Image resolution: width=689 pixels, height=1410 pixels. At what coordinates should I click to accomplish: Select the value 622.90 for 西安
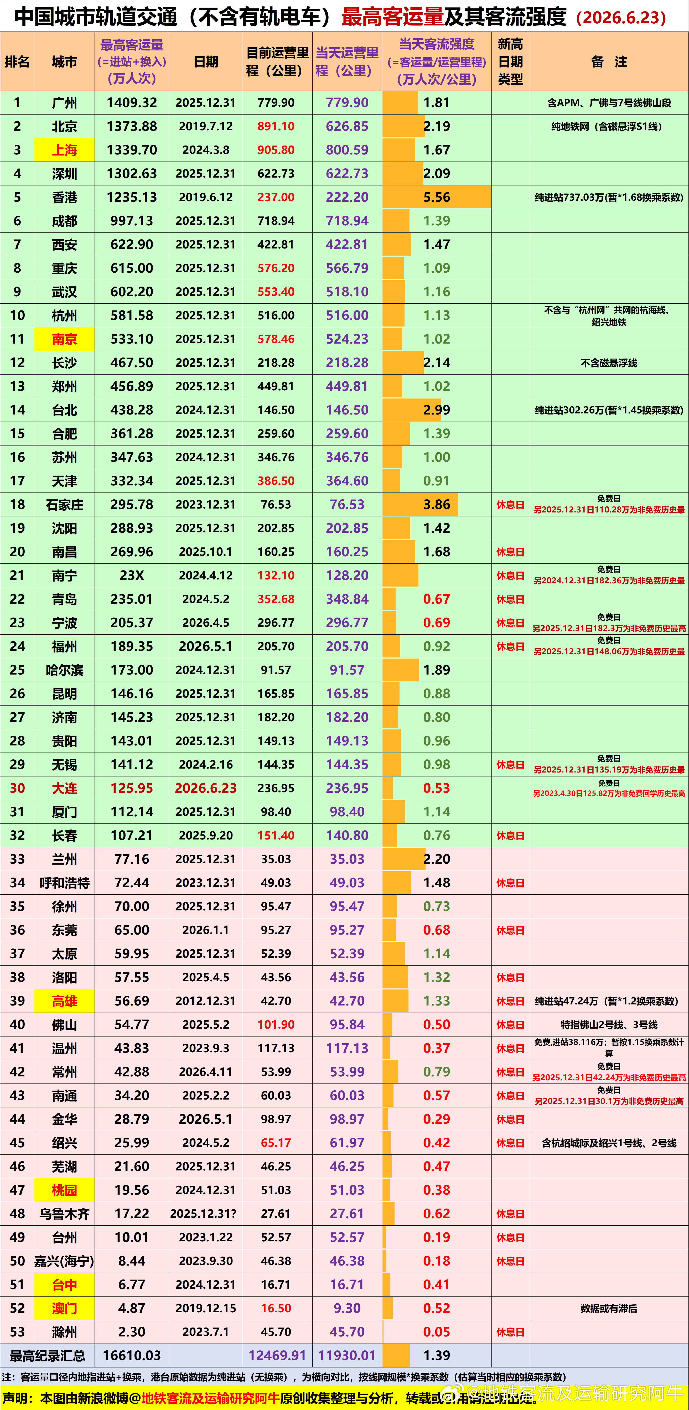coord(132,245)
